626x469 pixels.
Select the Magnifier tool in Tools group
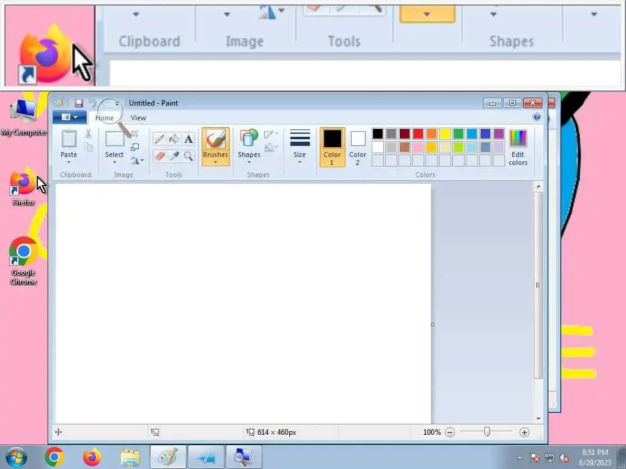(188, 156)
